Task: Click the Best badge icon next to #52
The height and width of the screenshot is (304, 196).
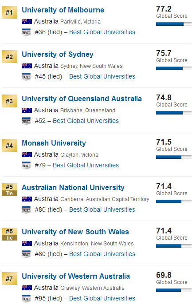Action: (26, 121)
